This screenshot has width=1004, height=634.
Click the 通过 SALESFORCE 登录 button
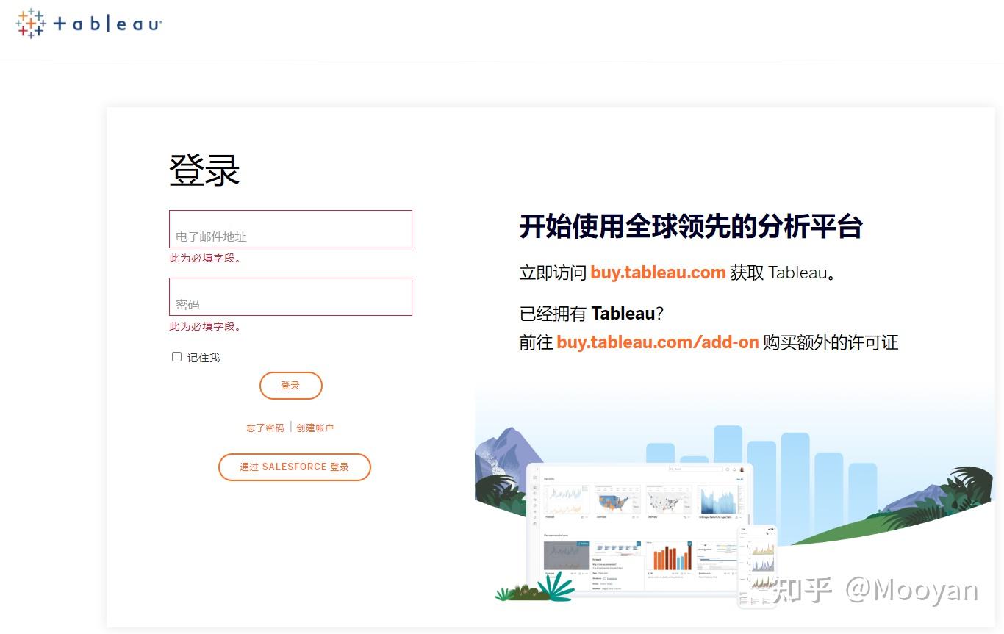294,467
